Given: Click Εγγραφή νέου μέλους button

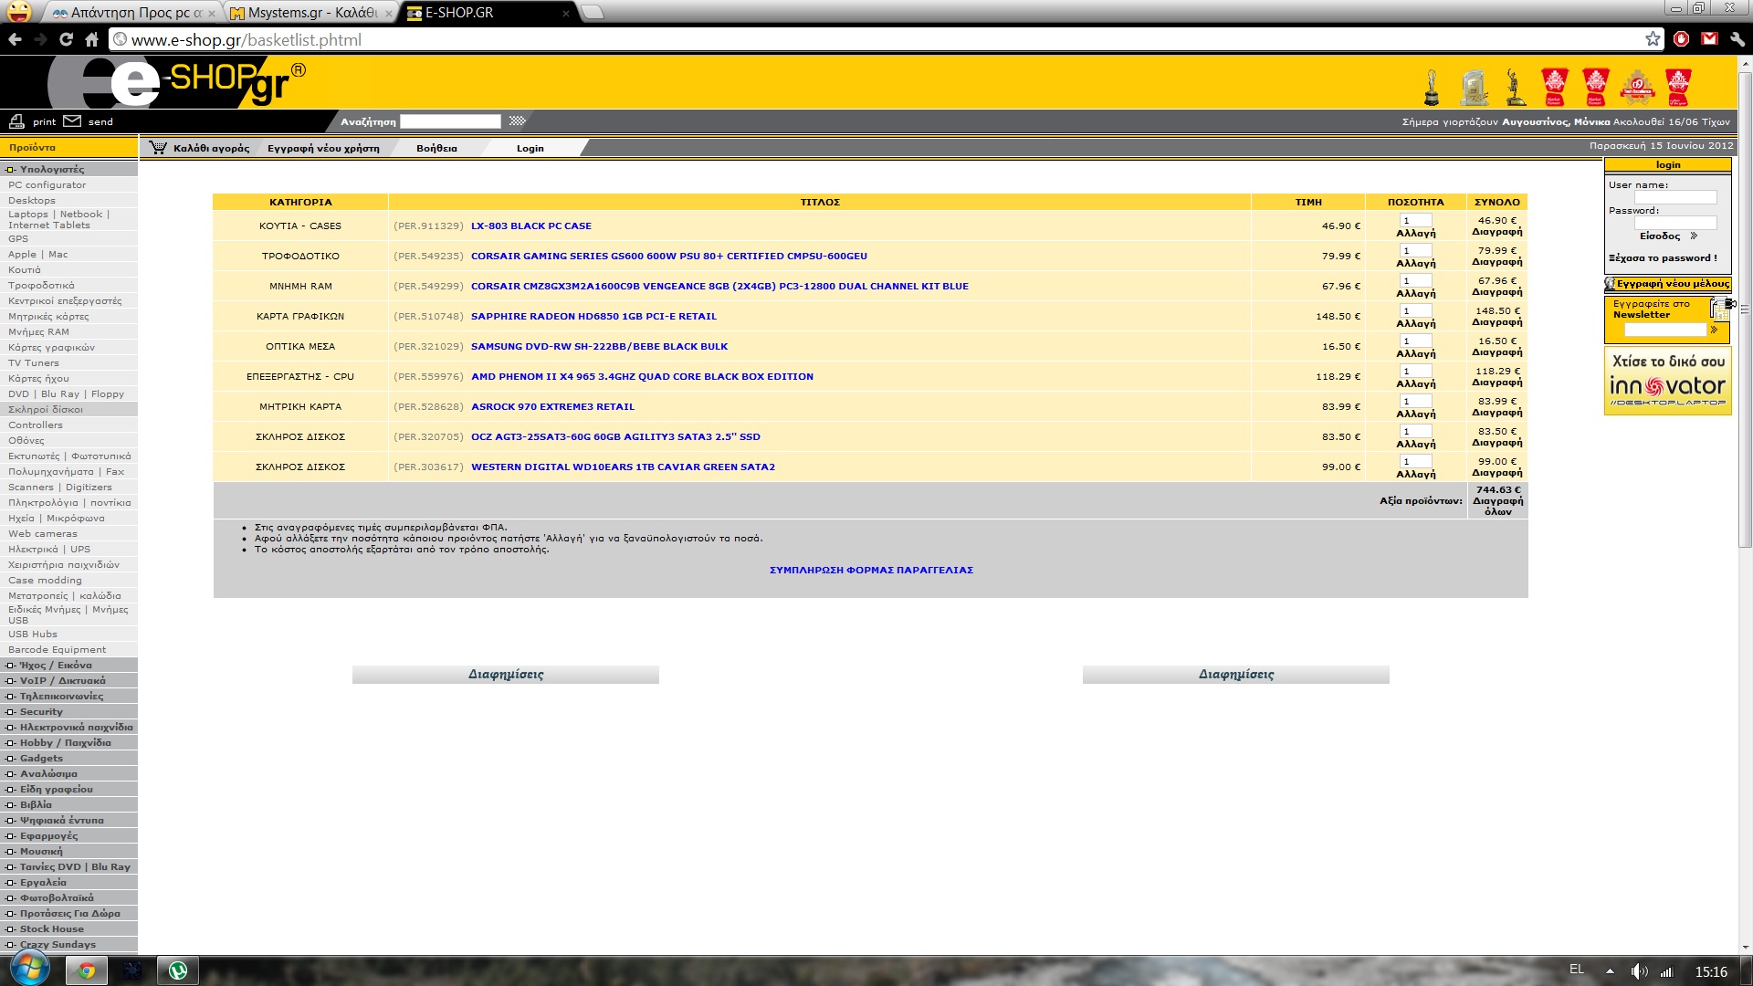Looking at the screenshot, I should click(1668, 284).
